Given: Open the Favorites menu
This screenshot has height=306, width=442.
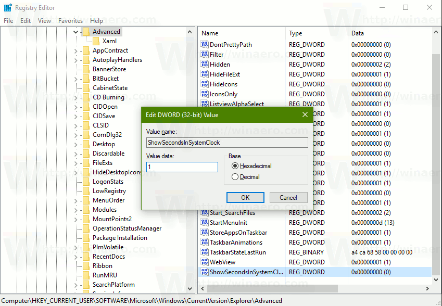Looking at the screenshot, I should click(x=70, y=21).
